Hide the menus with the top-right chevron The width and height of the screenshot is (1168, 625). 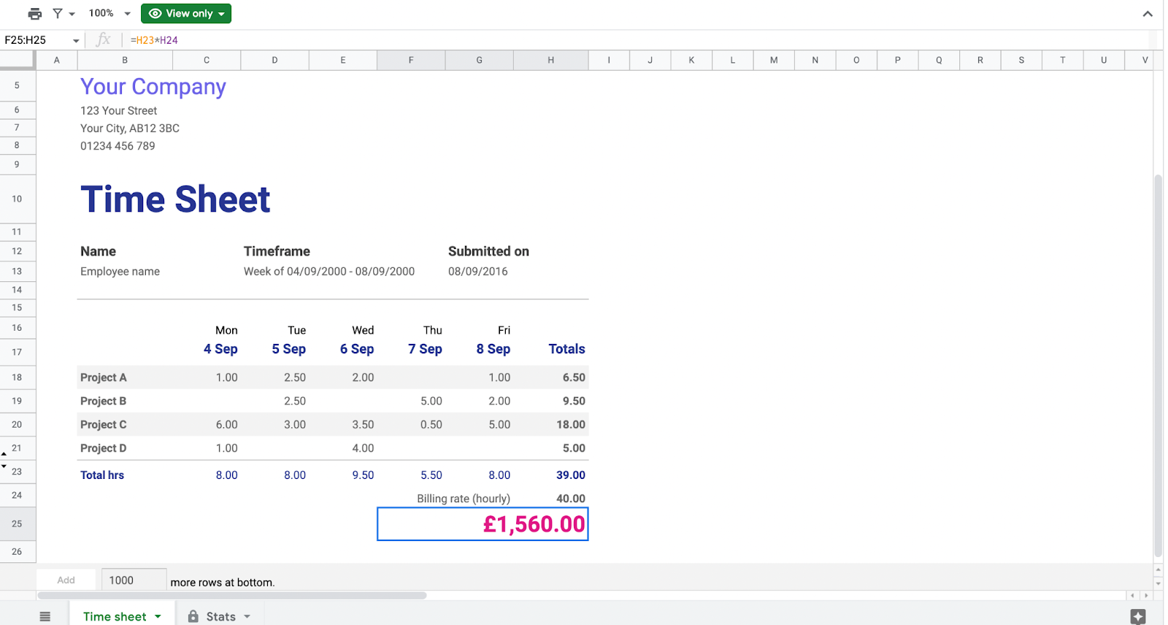coord(1148,14)
